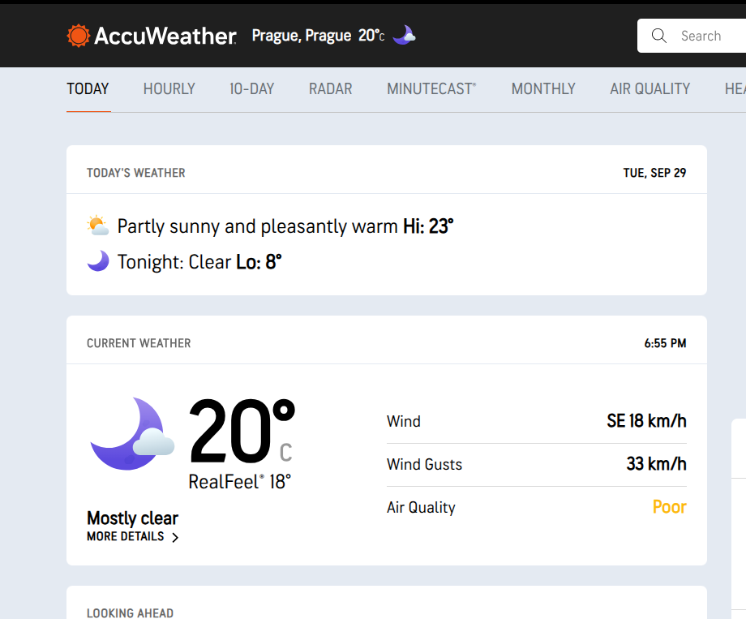Image resolution: width=746 pixels, height=619 pixels.
Task: Click the Prague, Prague location link
Action: (302, 36)
